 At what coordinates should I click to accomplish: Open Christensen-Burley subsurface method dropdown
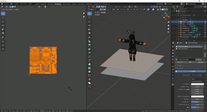pos(198,81)
